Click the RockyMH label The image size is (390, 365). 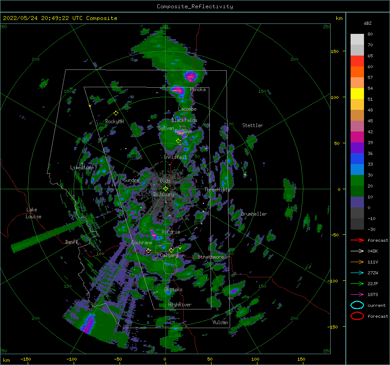[114, 122]
